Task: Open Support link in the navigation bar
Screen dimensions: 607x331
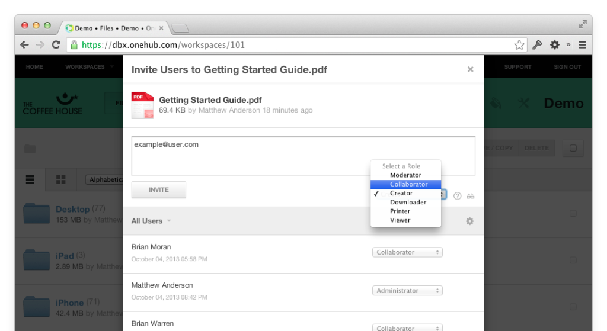Action: pos(517,66)
